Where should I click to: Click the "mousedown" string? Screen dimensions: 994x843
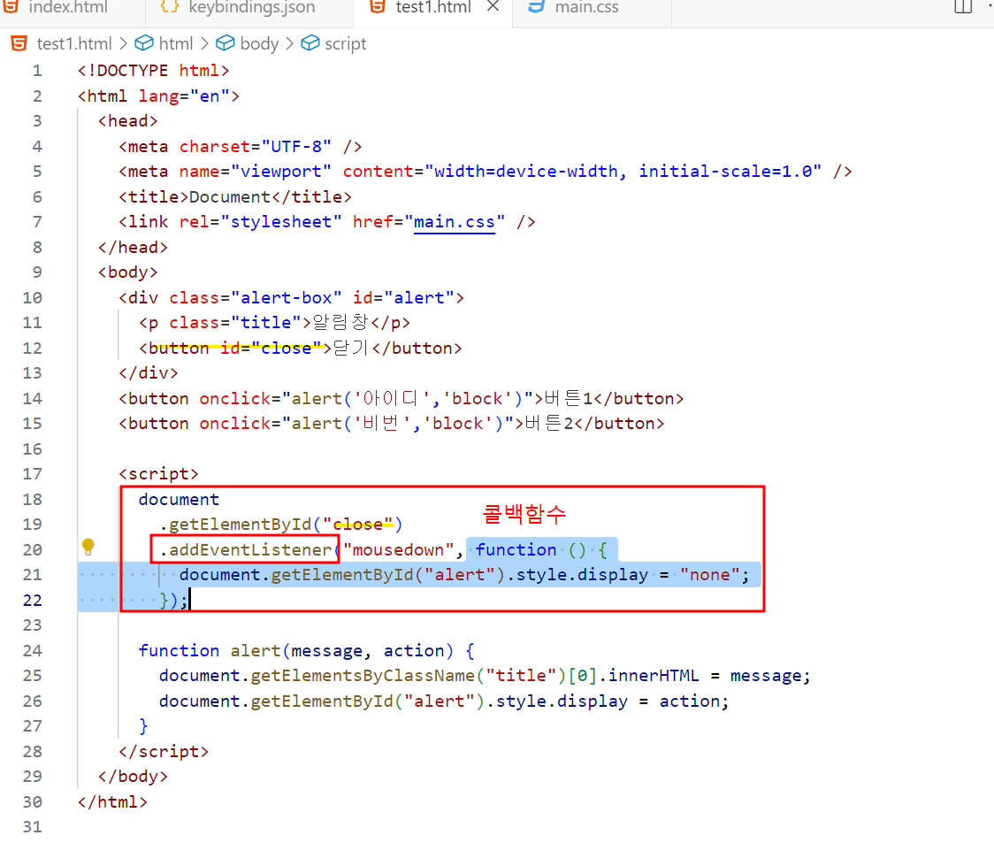point(399,550)
